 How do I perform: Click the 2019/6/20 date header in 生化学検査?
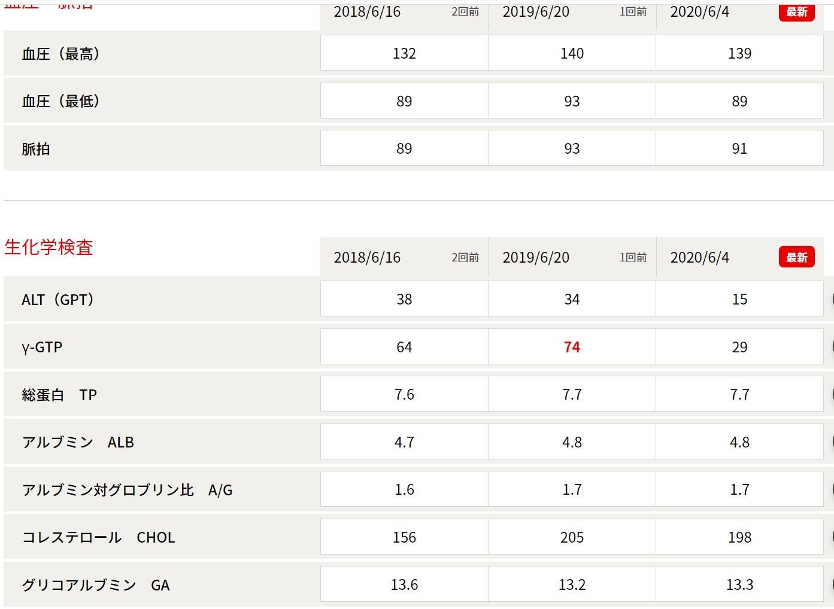(536, 257)
